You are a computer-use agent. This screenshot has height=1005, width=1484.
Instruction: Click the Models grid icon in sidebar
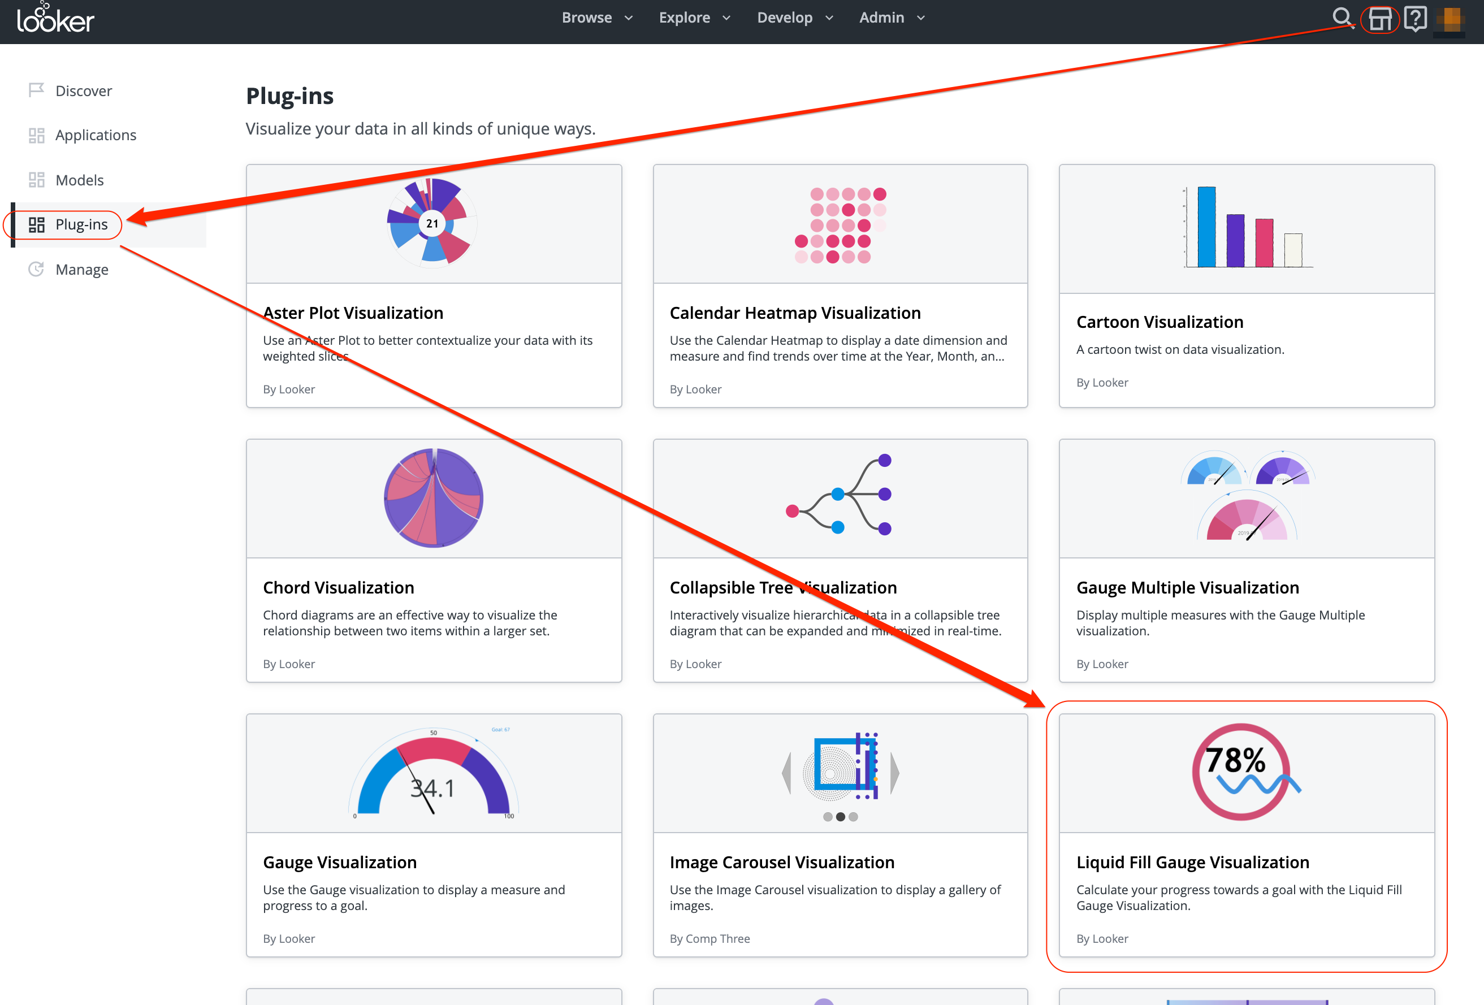click(36, 180)
